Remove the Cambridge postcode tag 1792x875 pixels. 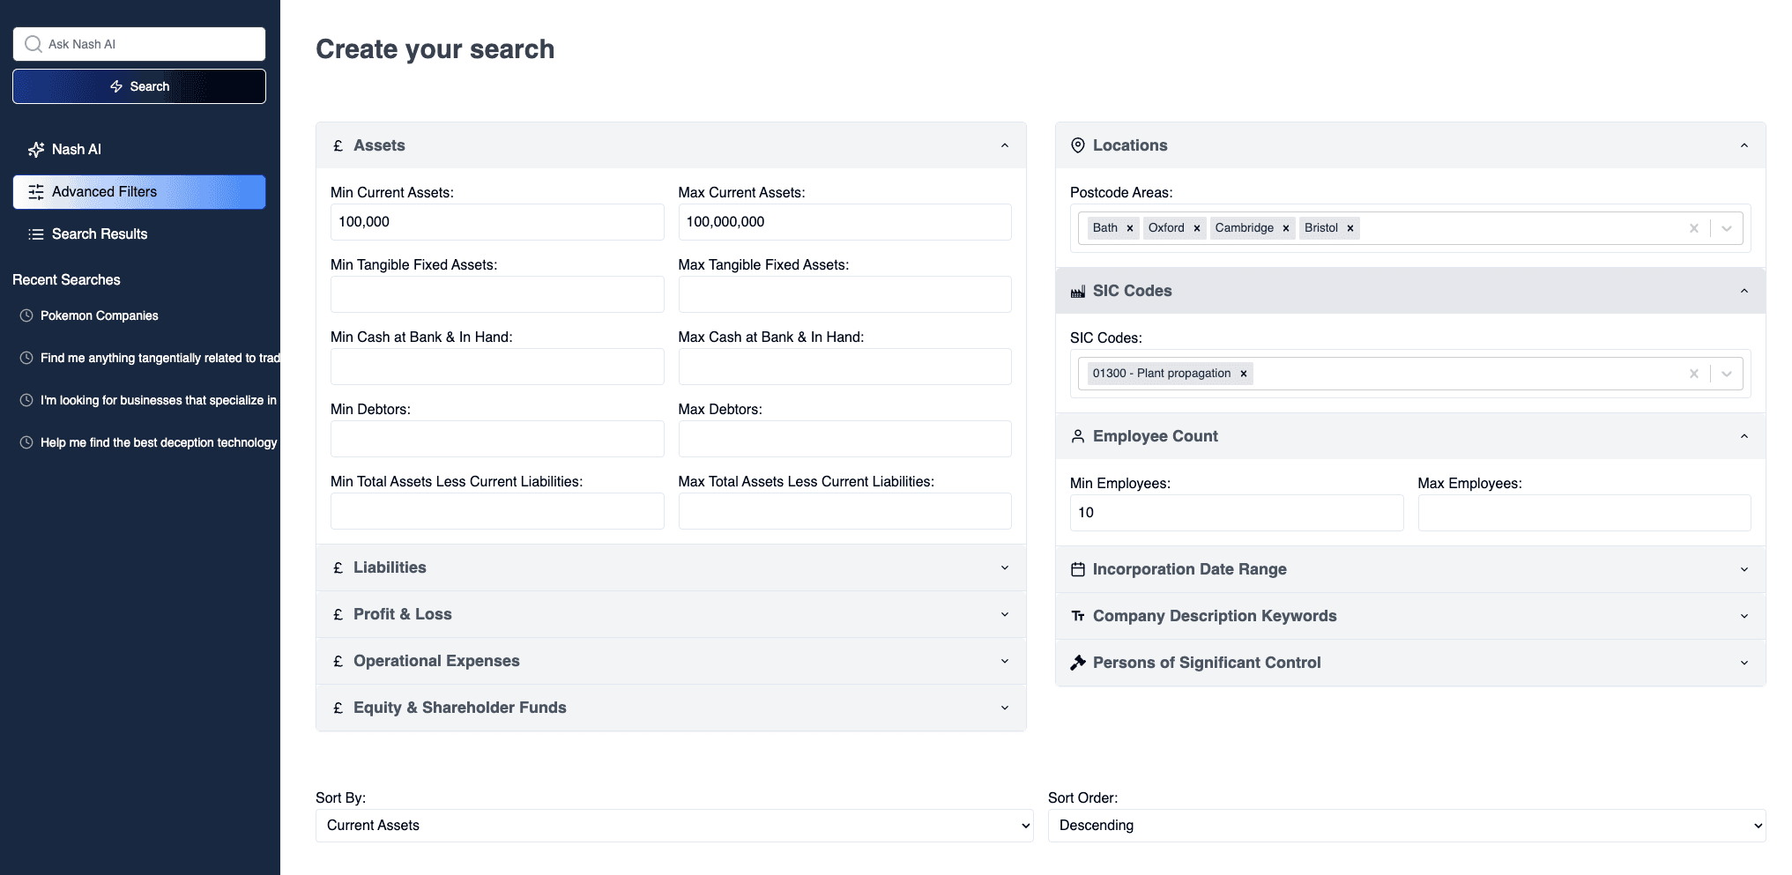coord(1285,228)
